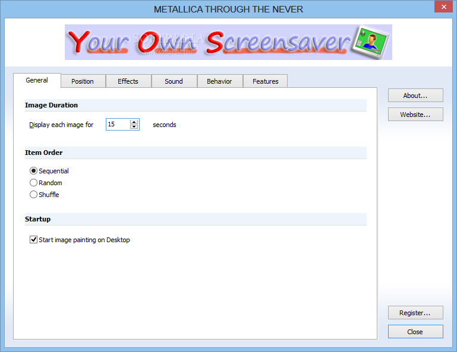
Task: Switch to the General tab
Action: pos(37,80)
